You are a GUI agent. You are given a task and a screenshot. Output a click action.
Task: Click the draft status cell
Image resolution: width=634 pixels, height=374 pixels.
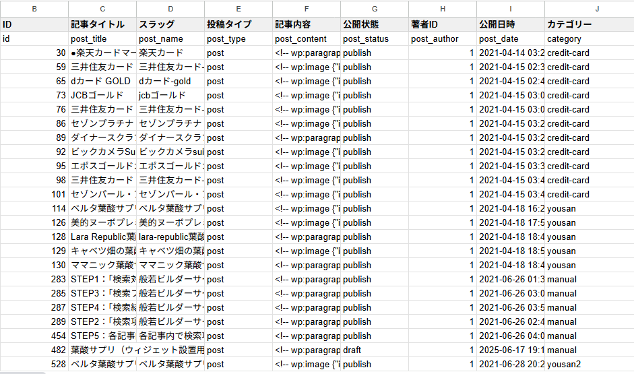(375, 350)
